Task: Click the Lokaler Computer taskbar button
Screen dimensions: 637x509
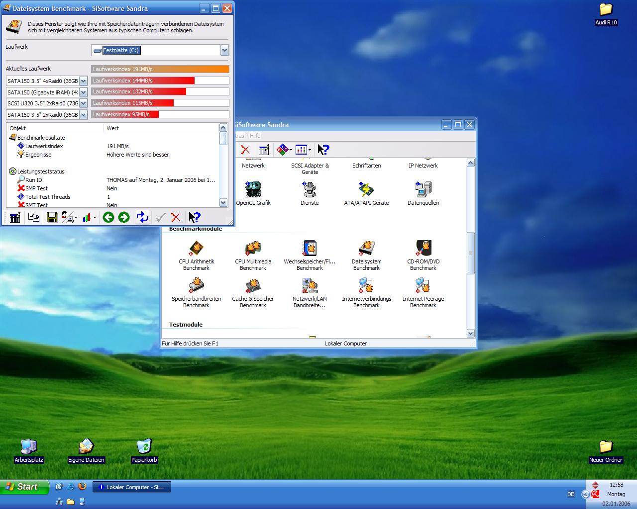Action: [132, 487]
